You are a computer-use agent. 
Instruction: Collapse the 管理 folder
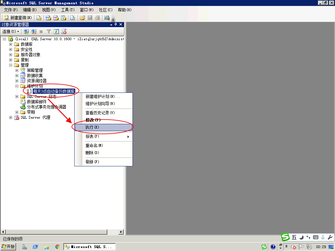click(10, 65)
